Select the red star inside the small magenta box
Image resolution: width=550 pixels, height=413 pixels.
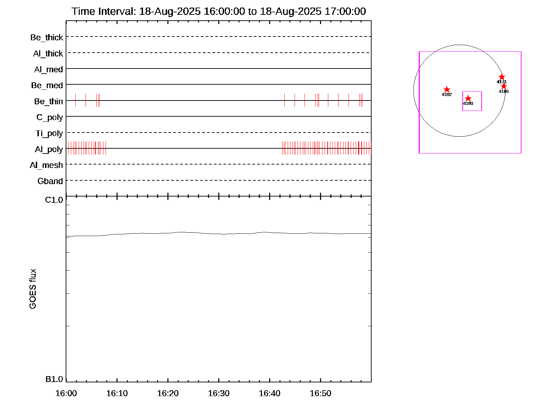468,99
